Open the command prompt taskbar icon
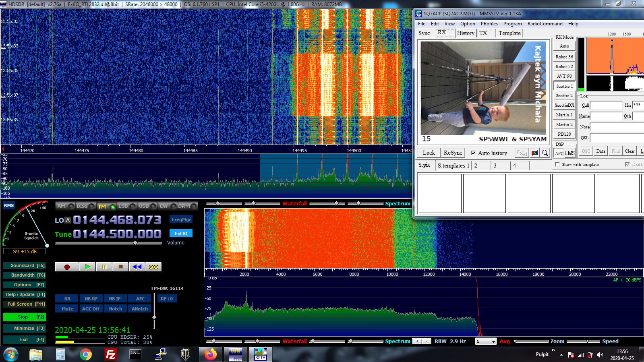Screen dimensions: 644x362 click(135, 354)
